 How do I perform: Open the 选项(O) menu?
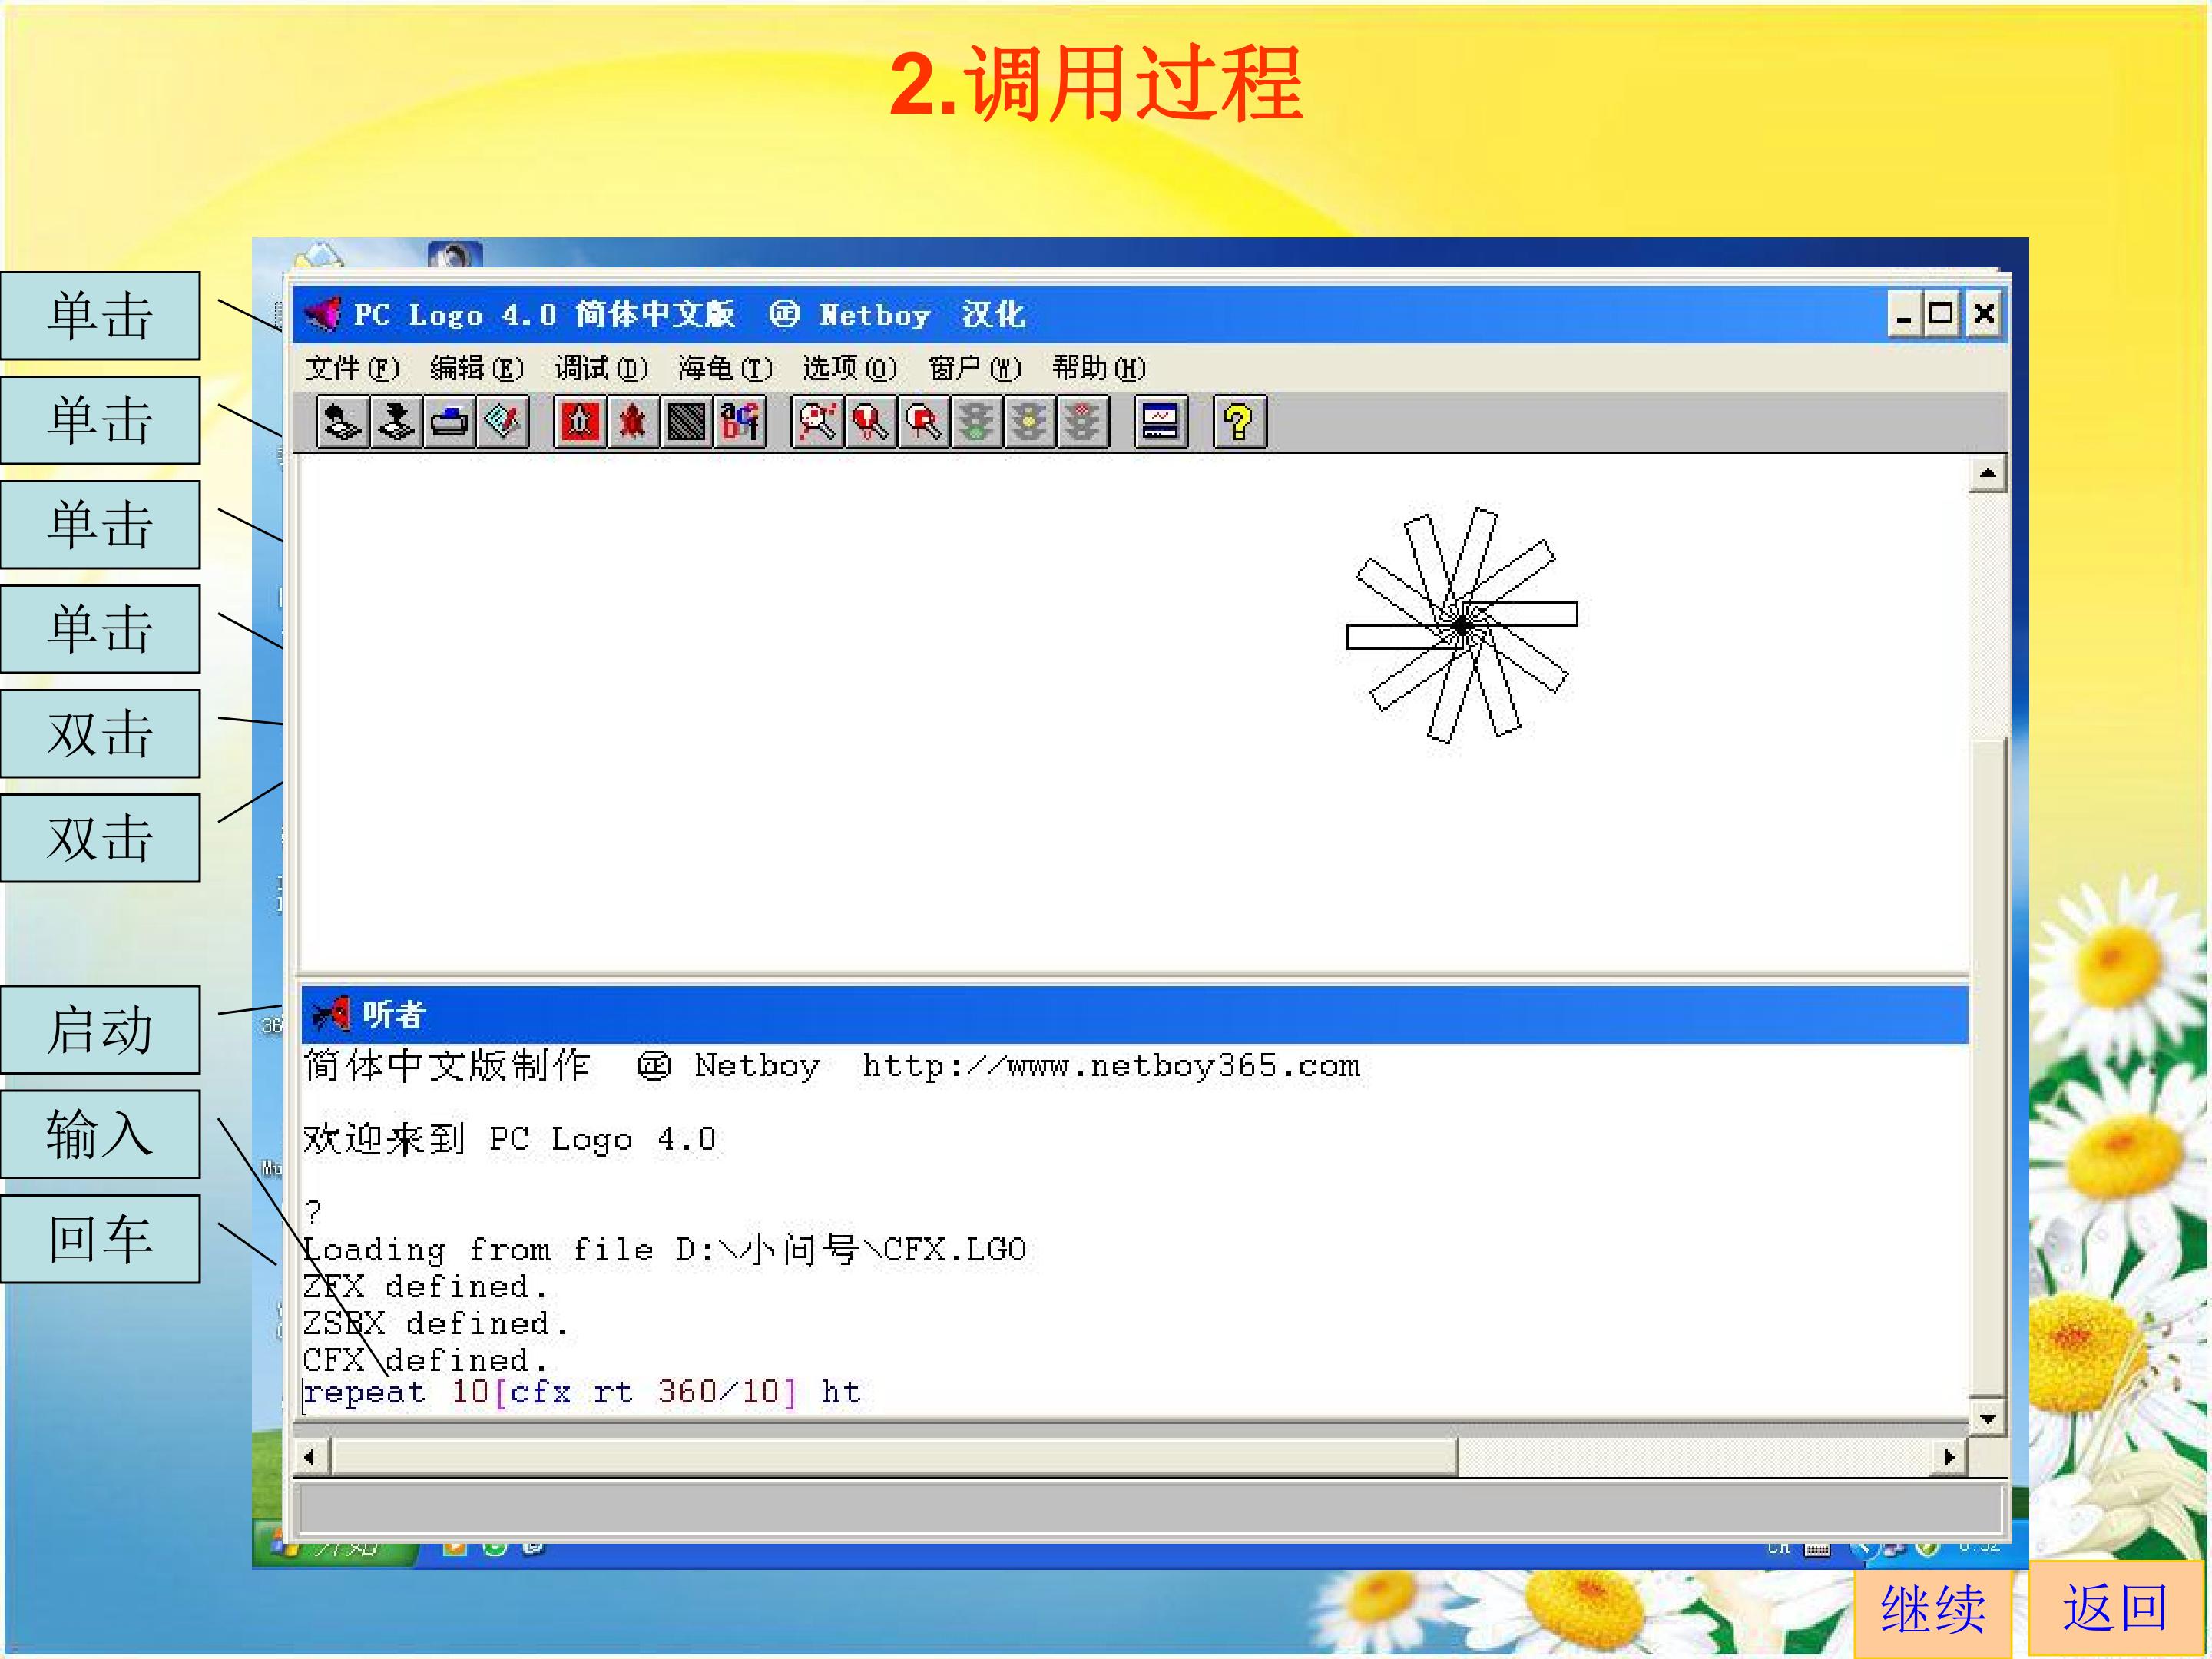click(x=849, y=369)
